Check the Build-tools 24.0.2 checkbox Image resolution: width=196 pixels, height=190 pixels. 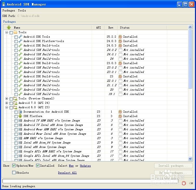[16, 50]
